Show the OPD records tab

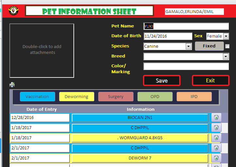(155, 97)
